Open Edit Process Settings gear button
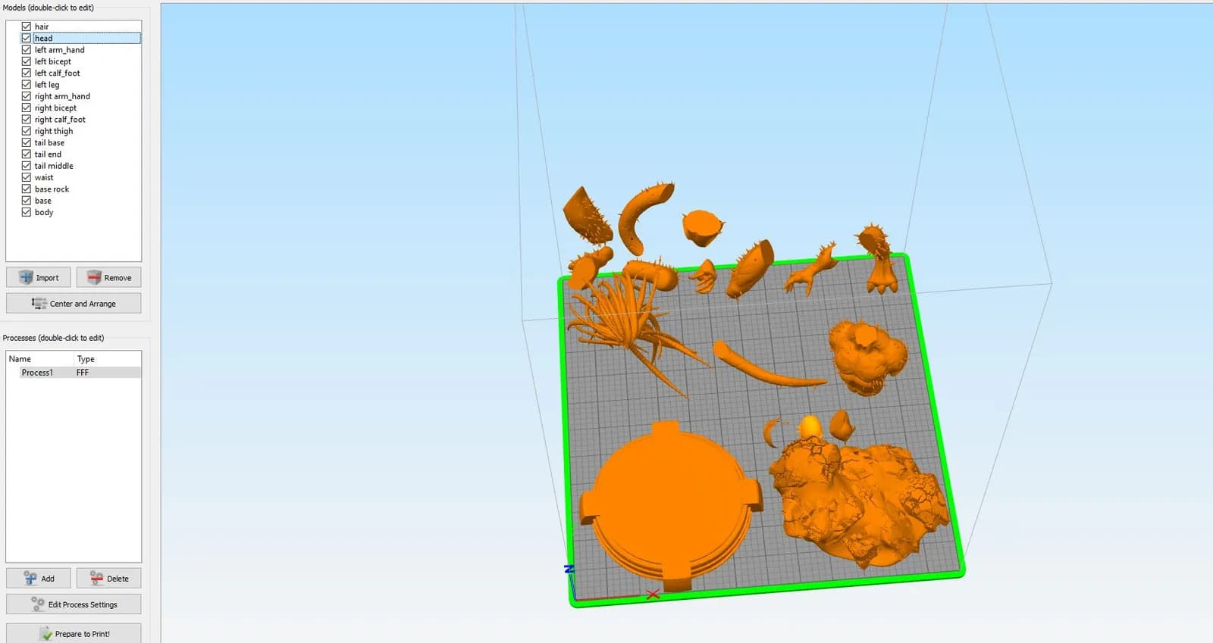This screenshot has width=1213, height=643. [x=38, y=604]
